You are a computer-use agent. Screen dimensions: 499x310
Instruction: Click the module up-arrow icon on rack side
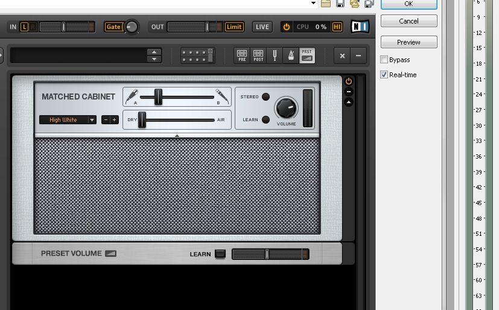click(x=349, y=102)
